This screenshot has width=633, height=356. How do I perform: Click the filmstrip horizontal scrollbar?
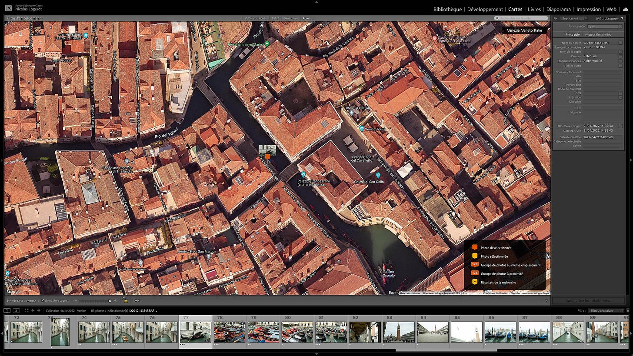coord(446,350)
